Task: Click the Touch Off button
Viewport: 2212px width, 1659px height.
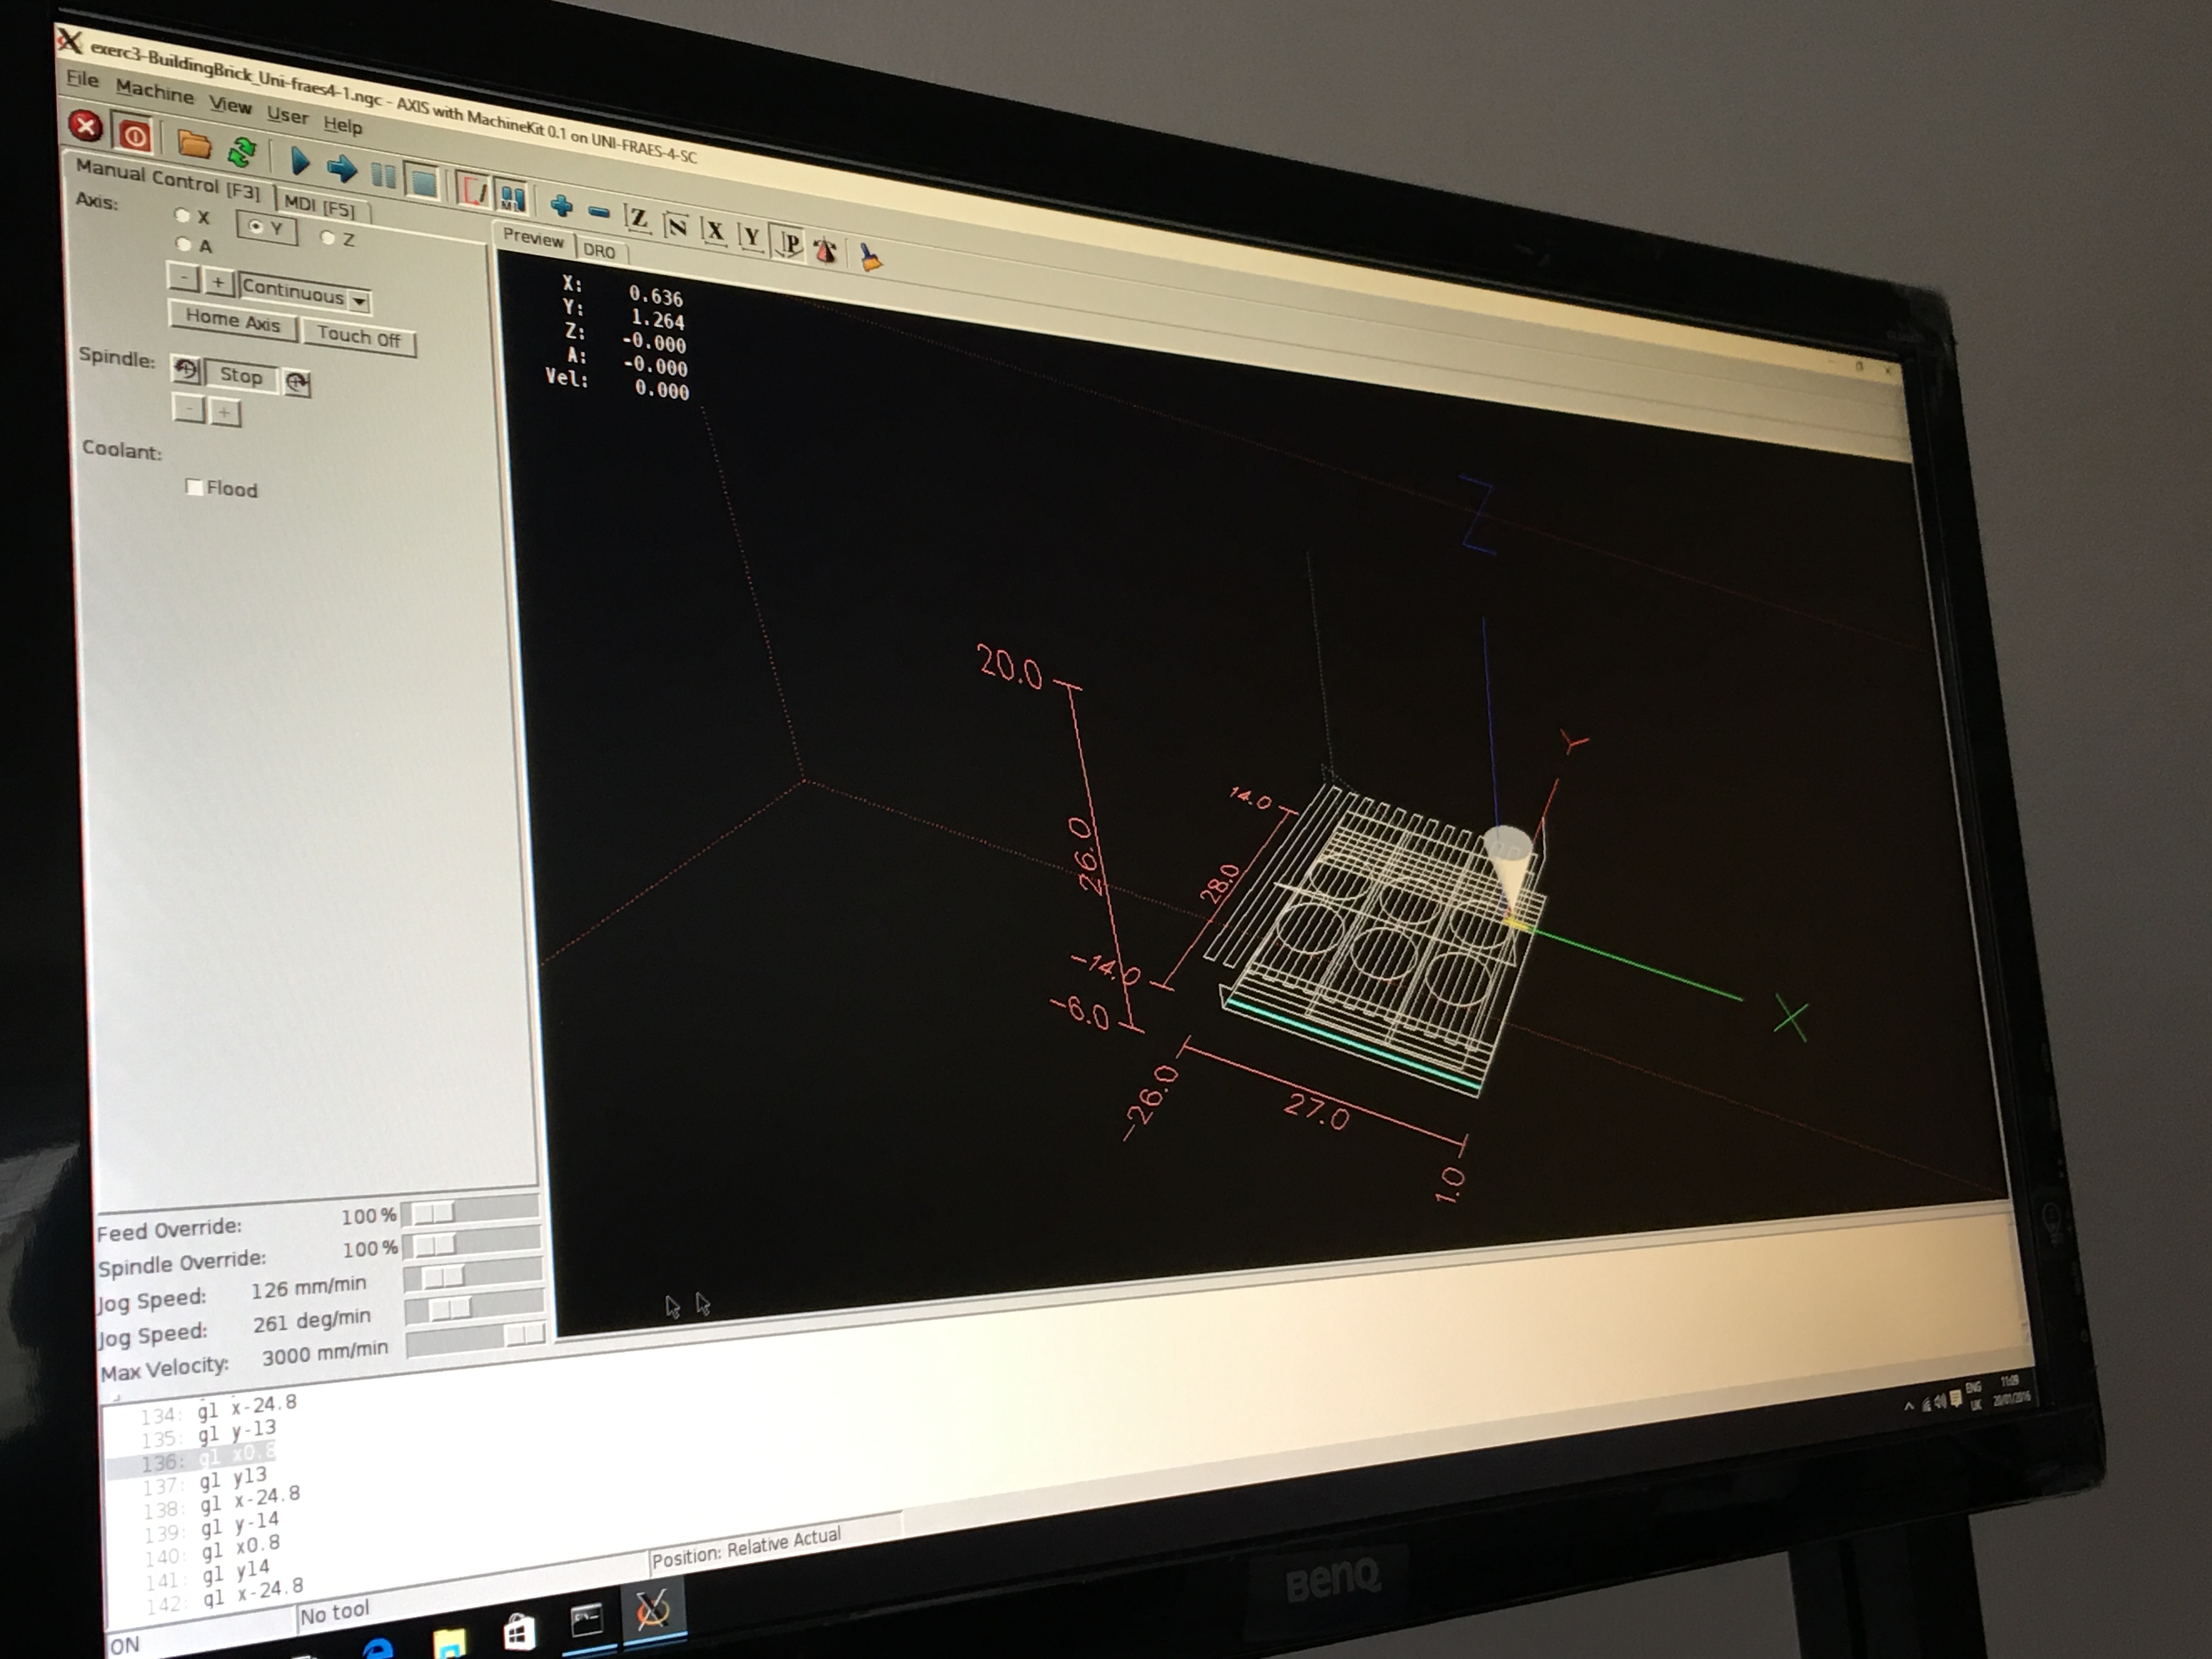Action: click(x=358, y=337)
